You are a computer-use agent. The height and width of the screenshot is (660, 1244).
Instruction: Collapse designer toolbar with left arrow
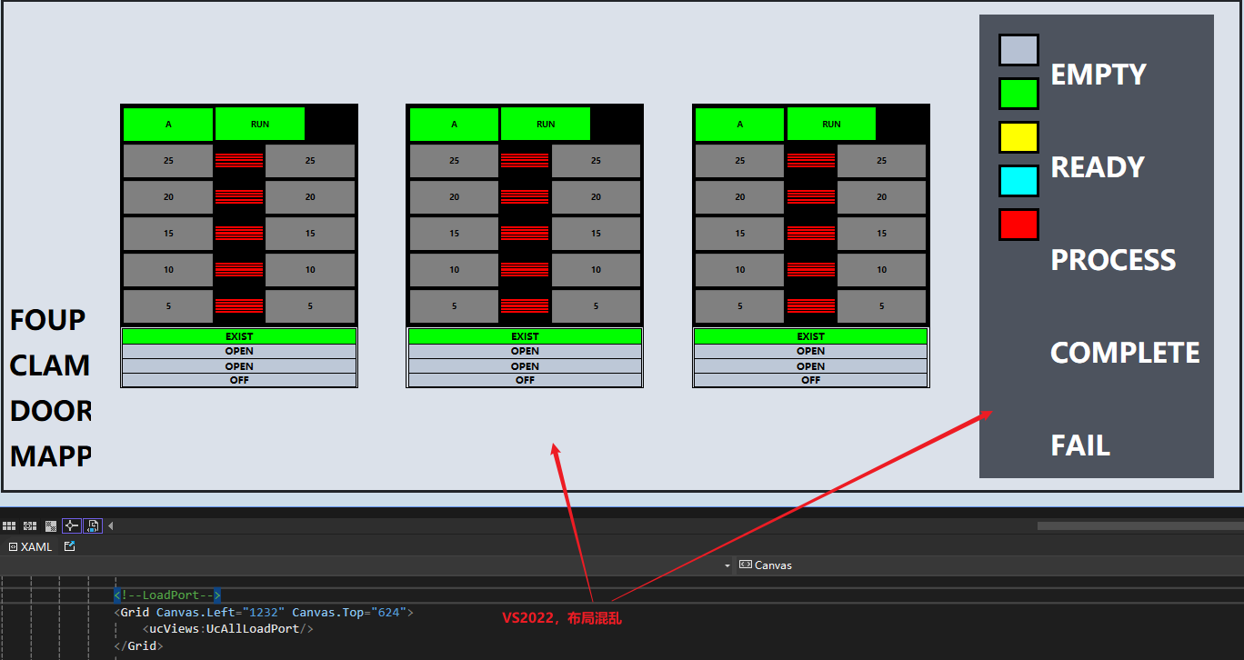point(111,525)
